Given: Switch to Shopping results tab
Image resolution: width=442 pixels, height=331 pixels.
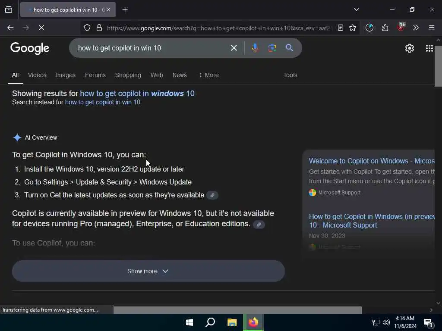Looking at the screenshot, I should 128,75.
